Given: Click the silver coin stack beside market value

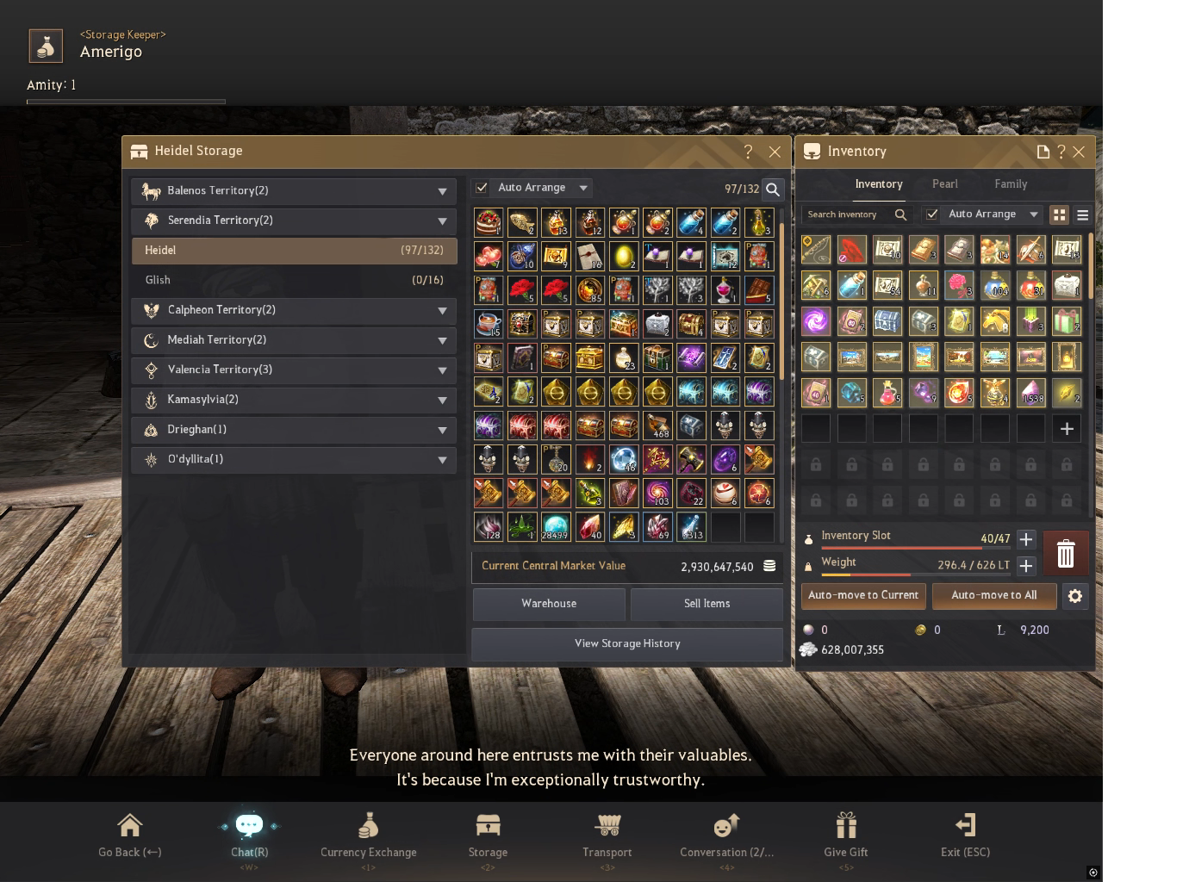Looking at the screenshot, I should (x=769, y=566).
